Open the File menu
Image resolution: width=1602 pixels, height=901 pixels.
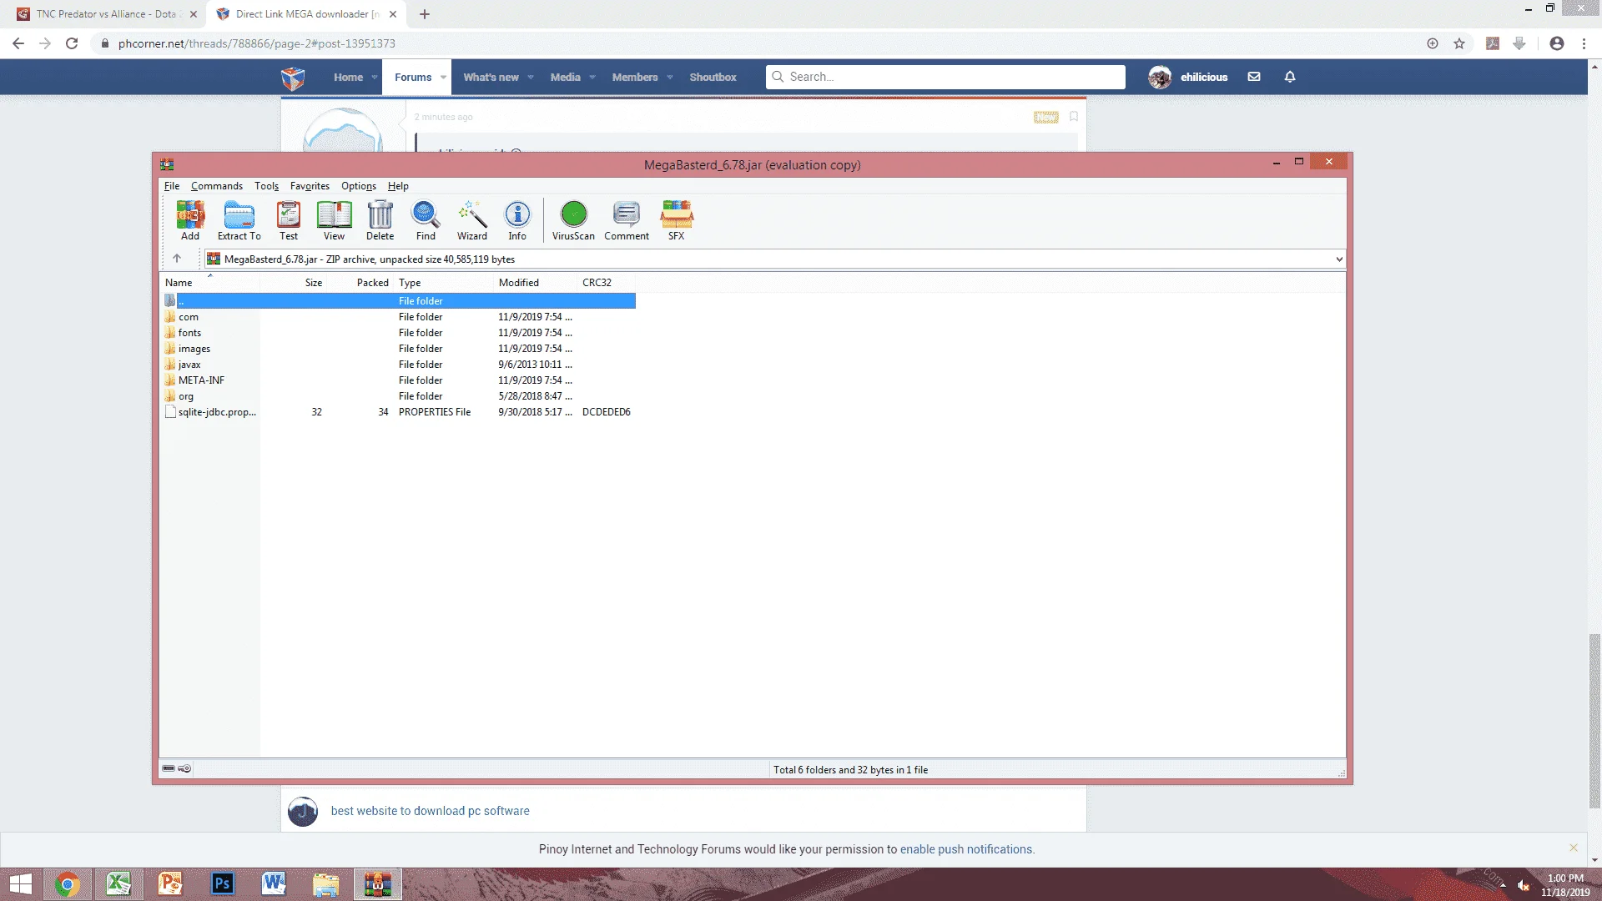pos(172,186)
